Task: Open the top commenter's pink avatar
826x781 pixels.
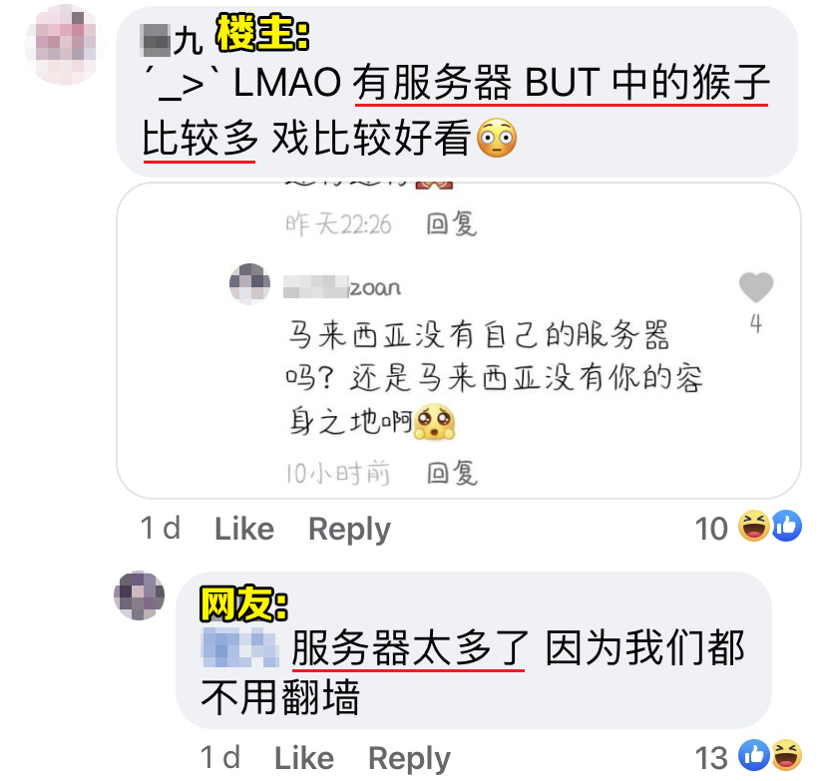Action: (x=65, y=44)
